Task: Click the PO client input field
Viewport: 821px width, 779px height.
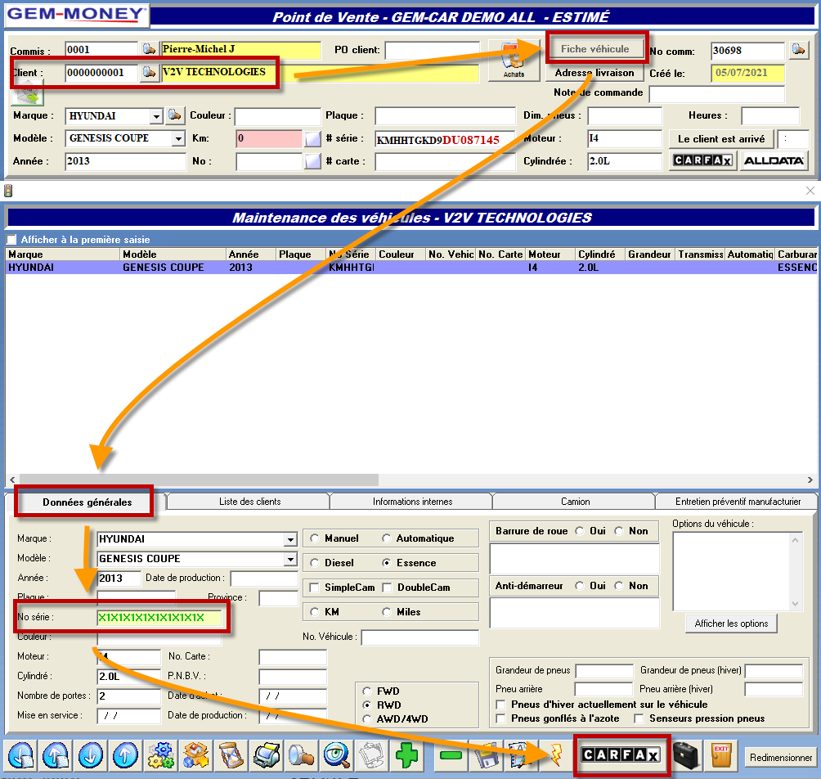Action: (432, 50)
